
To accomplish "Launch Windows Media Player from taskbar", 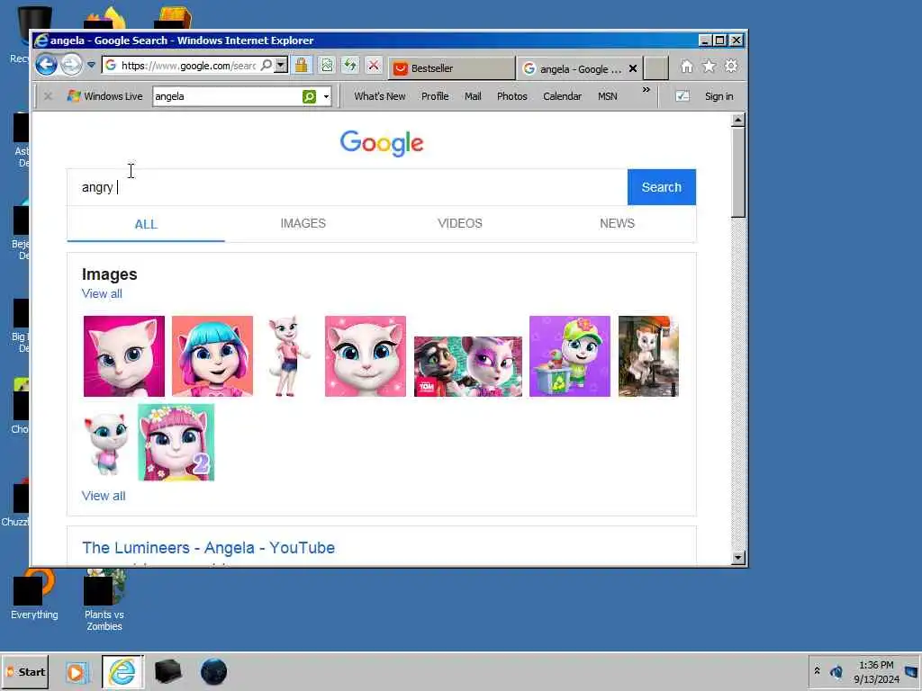I will pos(77,672).
